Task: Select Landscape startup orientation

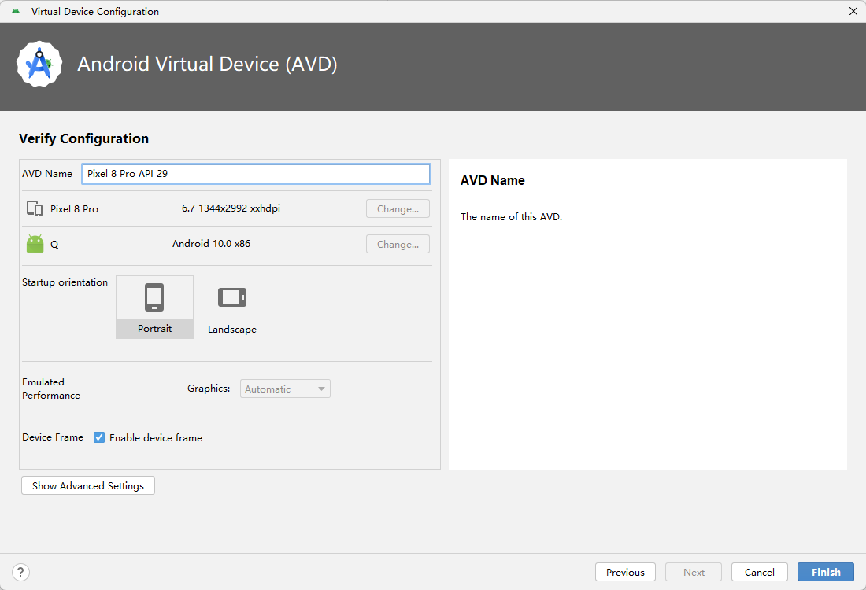Action: [x=232, y=308]
